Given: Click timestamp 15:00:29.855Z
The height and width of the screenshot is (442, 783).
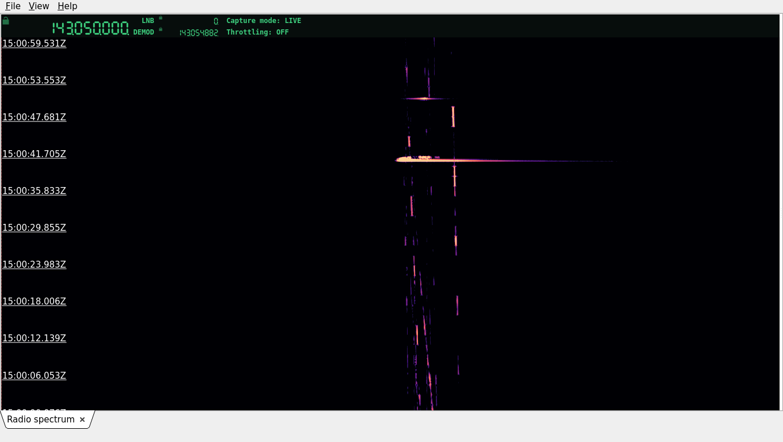Looking at the screenshot, I should click(35, 227).
